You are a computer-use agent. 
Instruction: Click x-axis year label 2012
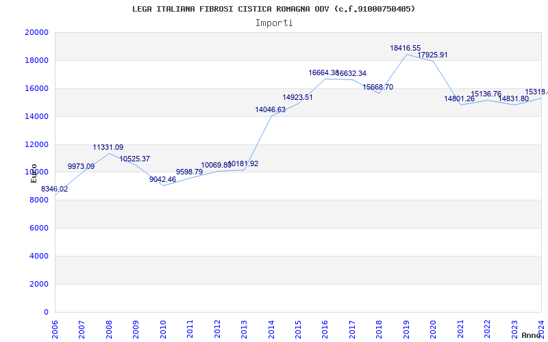coord(217,329)
